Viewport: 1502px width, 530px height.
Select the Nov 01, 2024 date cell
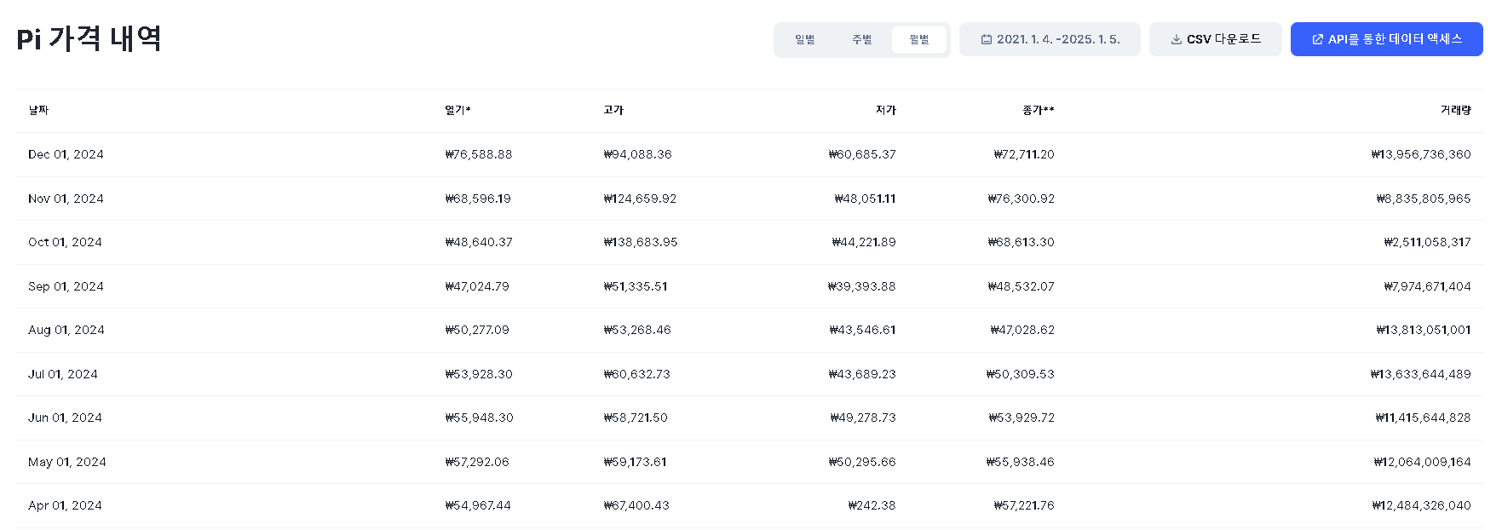(66, 199)
